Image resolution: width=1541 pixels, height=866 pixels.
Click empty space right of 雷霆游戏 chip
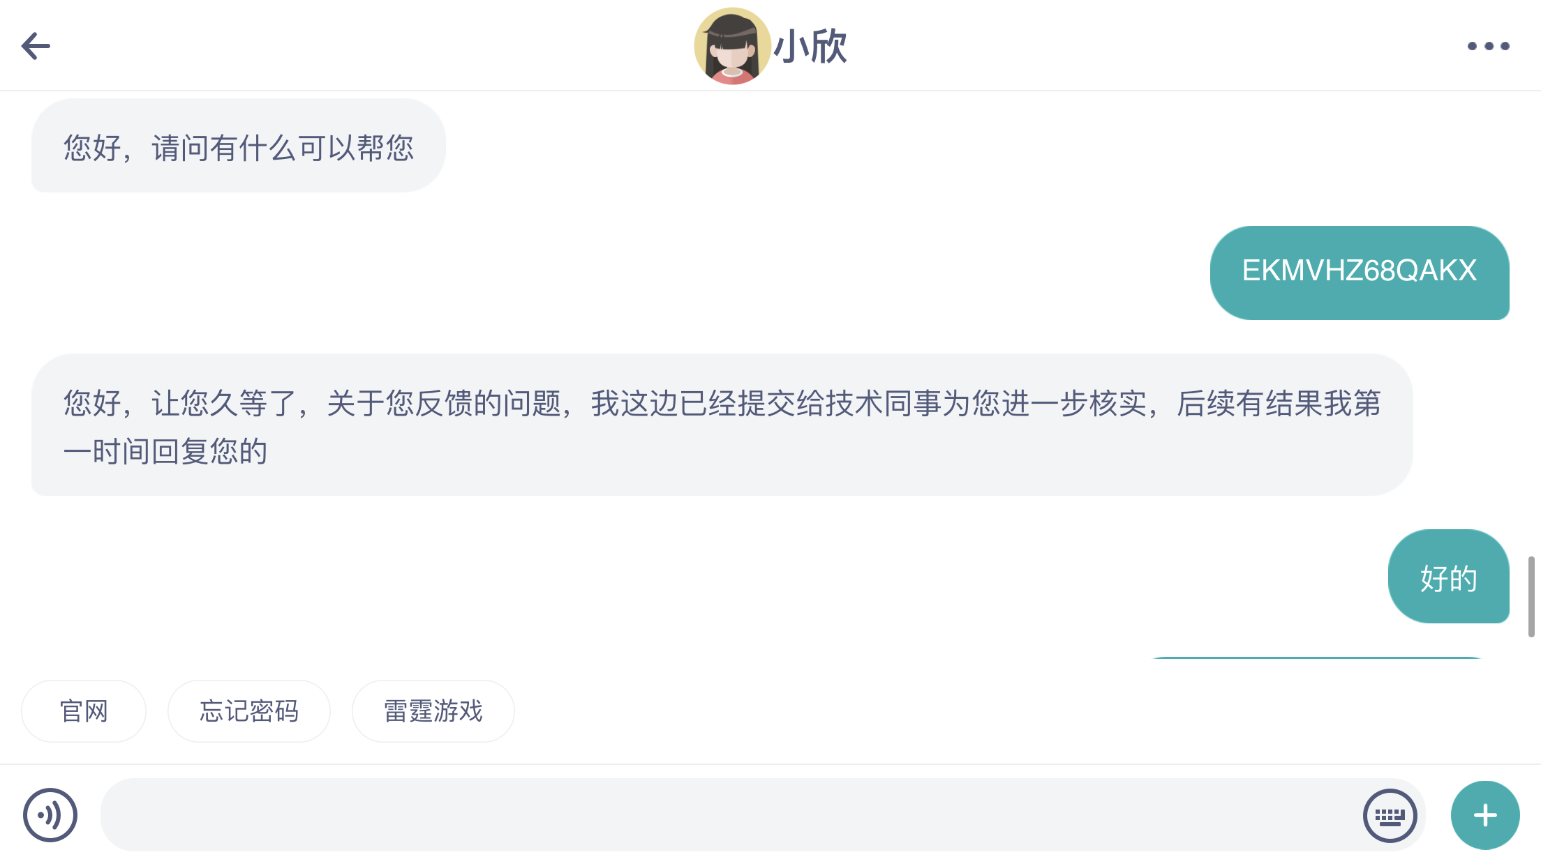tap(977, 711)
